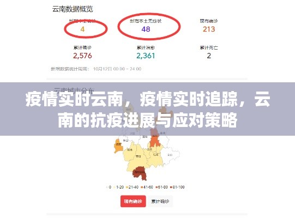Click the cumulative confirmed figure 2,576
295x218 pixels.
(x=82, y=56)
